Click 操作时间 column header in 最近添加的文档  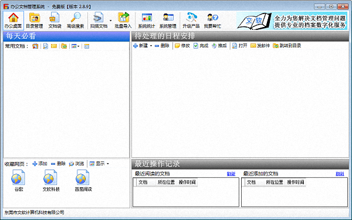point(296,182)
